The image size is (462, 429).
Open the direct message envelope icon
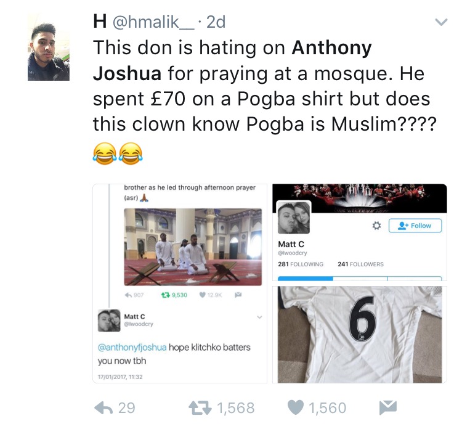point(387,407)
